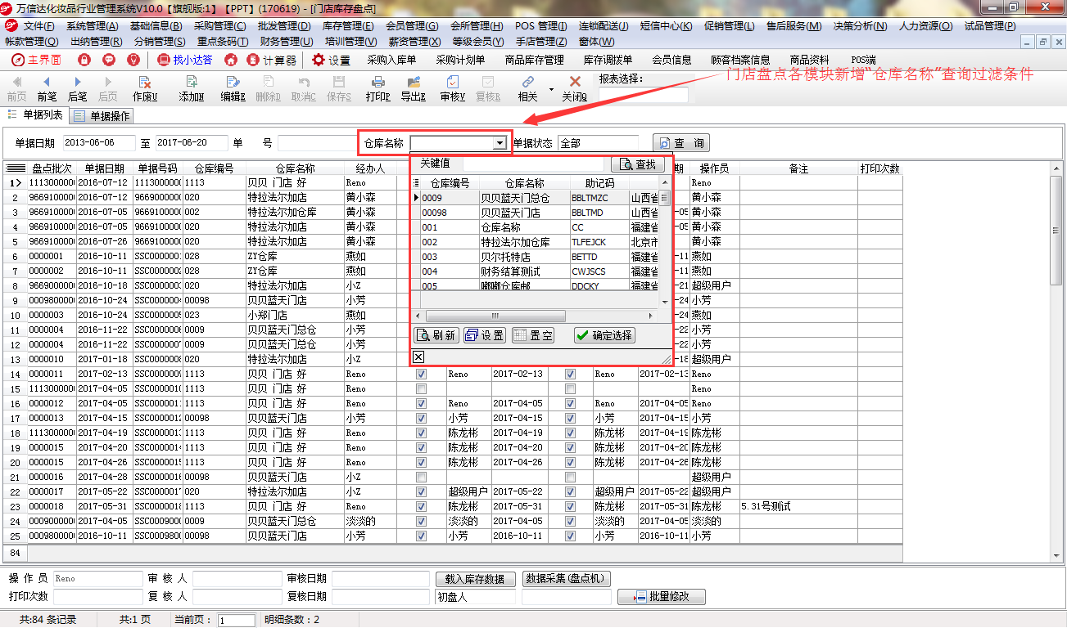Click 批量修改 batch edit button
1067x628 pixels.
point(662,597)
